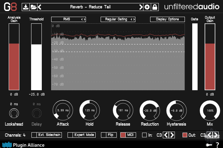Enable the Expert Mode checkbox

click(70, 135)
